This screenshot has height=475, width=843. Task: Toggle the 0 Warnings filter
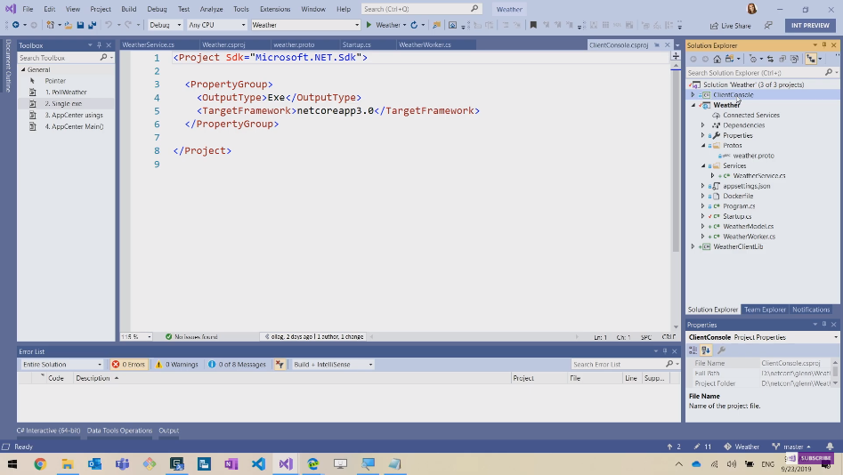click(177, 365)
